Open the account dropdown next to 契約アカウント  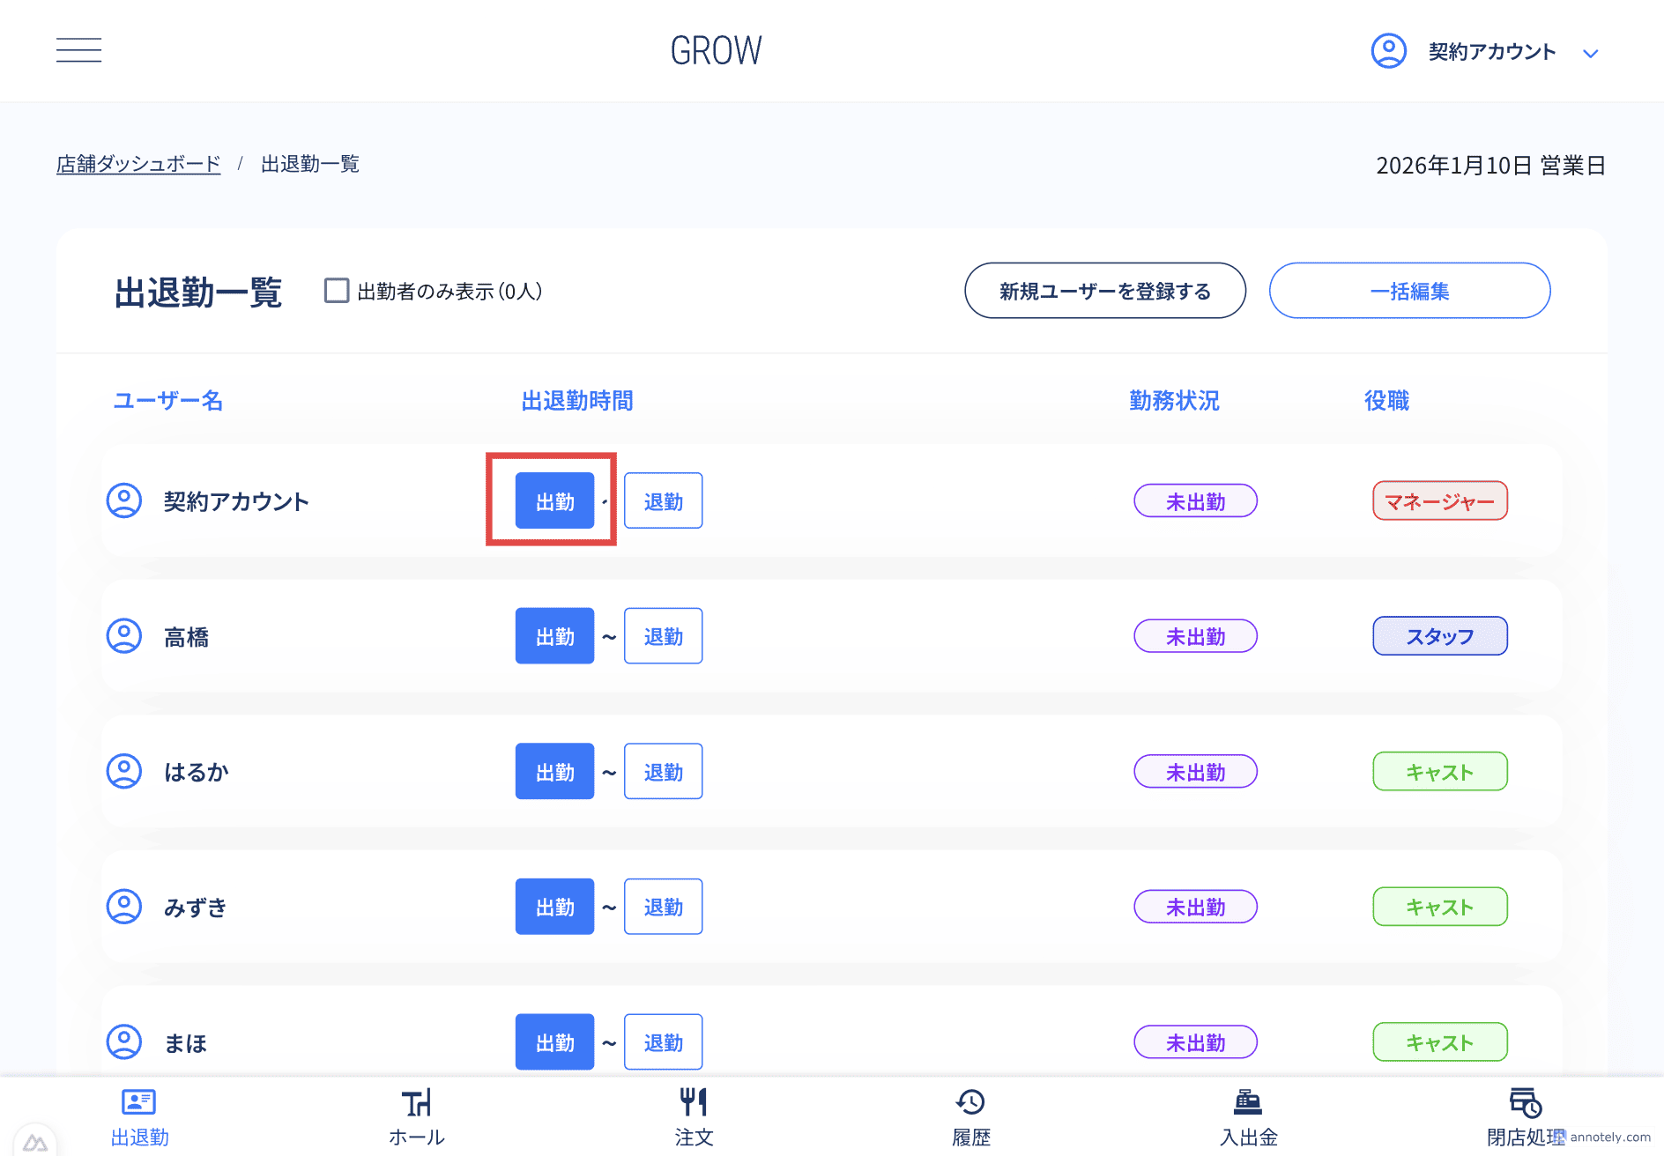point(1592,52)
